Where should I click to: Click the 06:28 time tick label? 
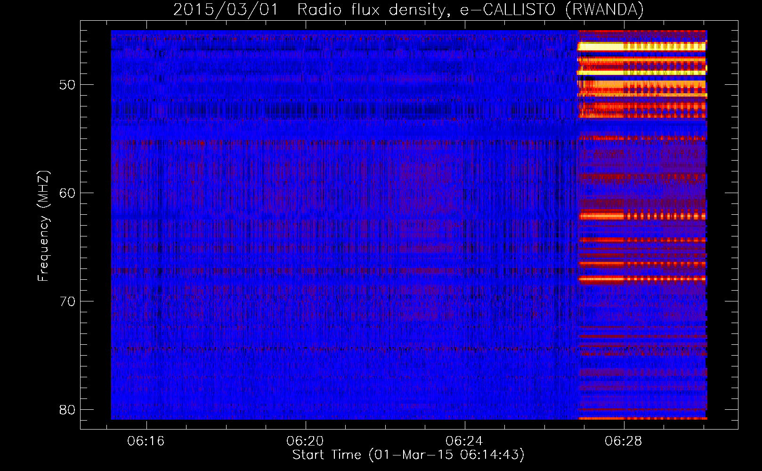point(624,441)
